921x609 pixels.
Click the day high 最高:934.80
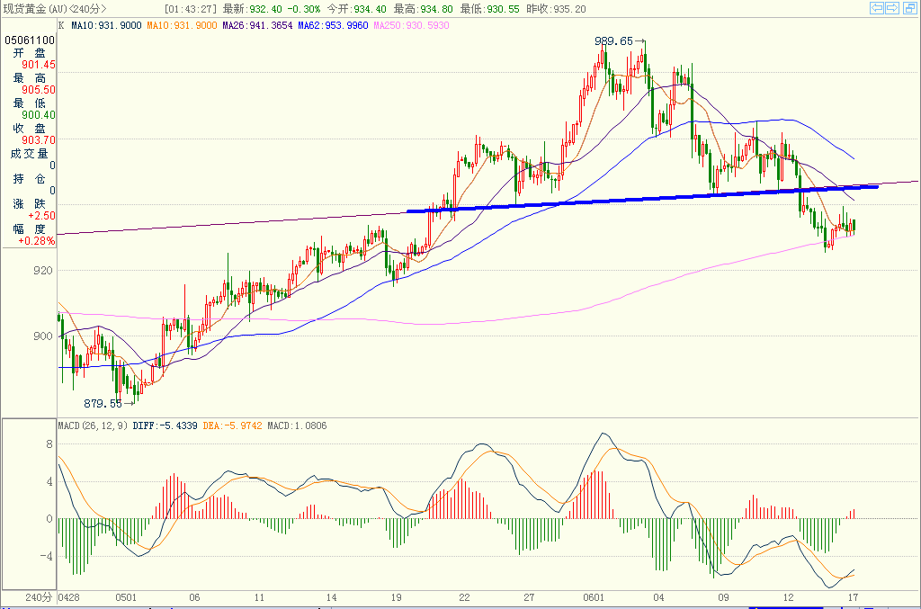(x=423, y=9)
